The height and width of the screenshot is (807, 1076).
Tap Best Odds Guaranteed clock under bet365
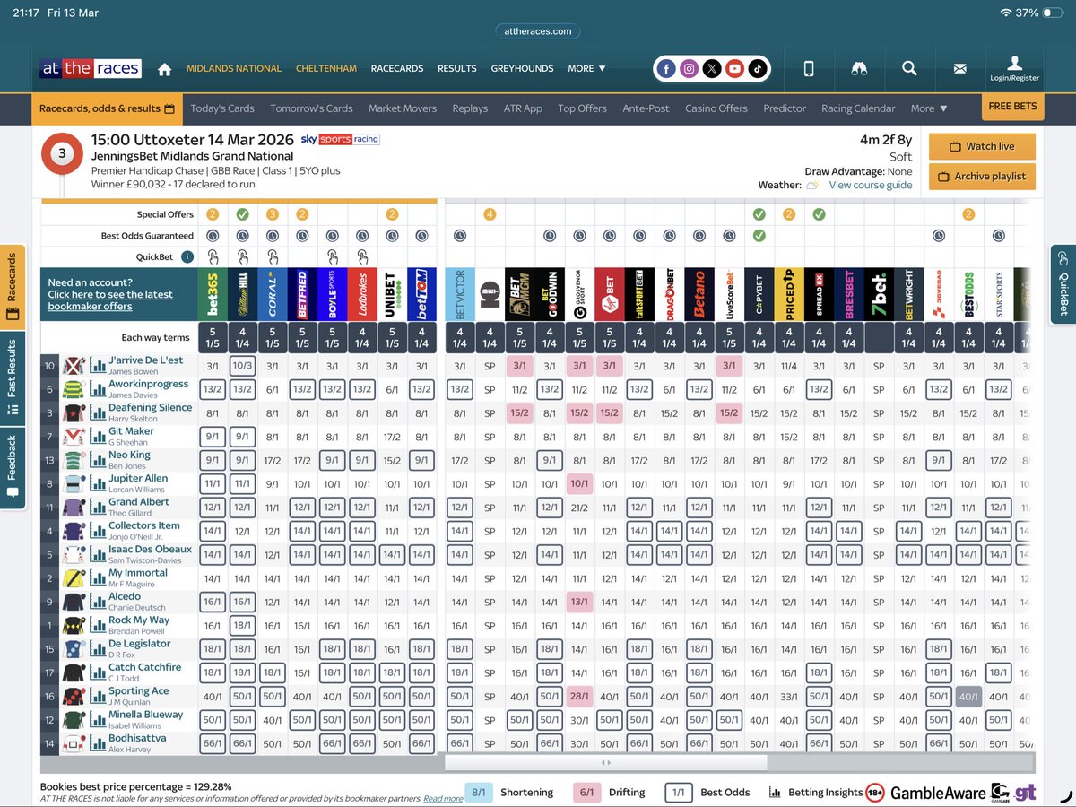click(x=213, y=236)
